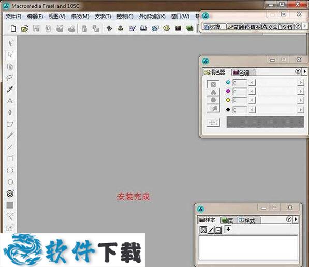Viewport: 309px width, 267px height.
Task: Click the Add to Swatches button in mixer
Action: tap(213, 123)
